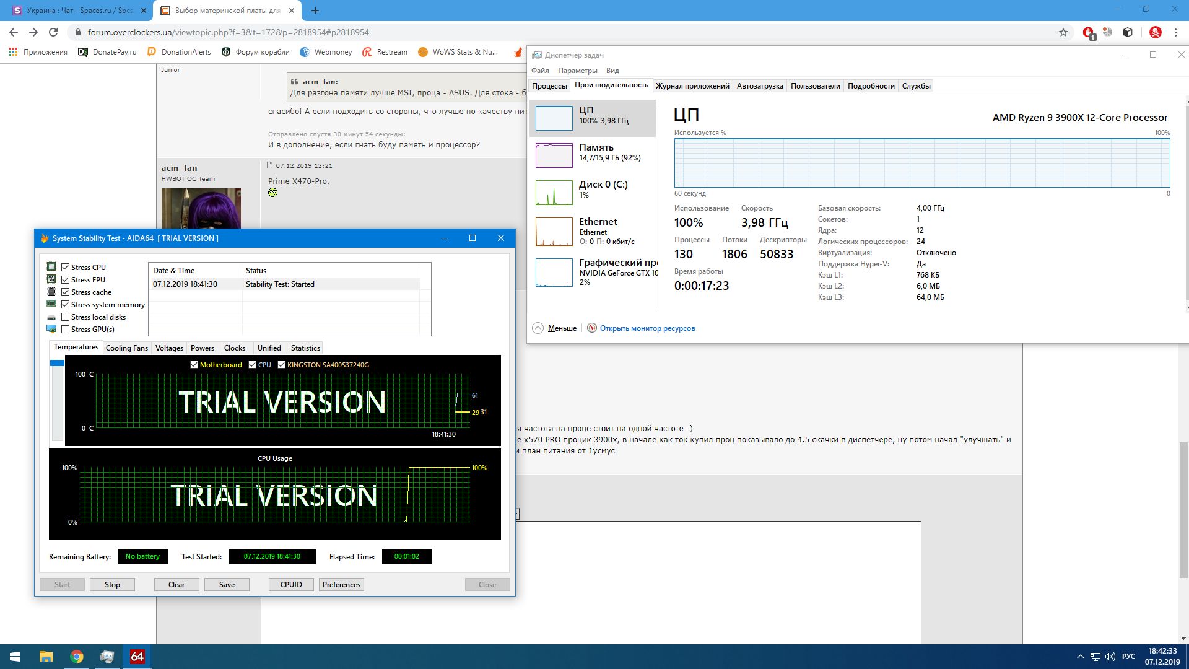Switch to Task Manager in the taskbar
Screen dimensions: 1189x669
(107, 657)
